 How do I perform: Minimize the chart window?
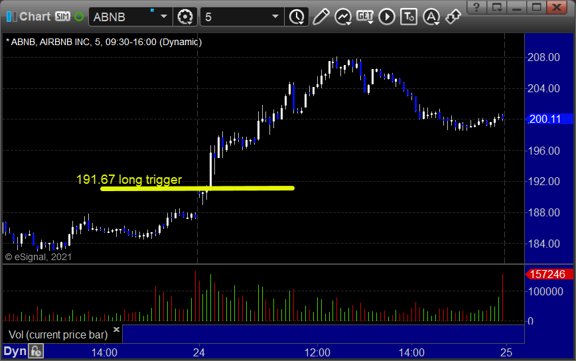pyautogui.click(x=517, y=7)
